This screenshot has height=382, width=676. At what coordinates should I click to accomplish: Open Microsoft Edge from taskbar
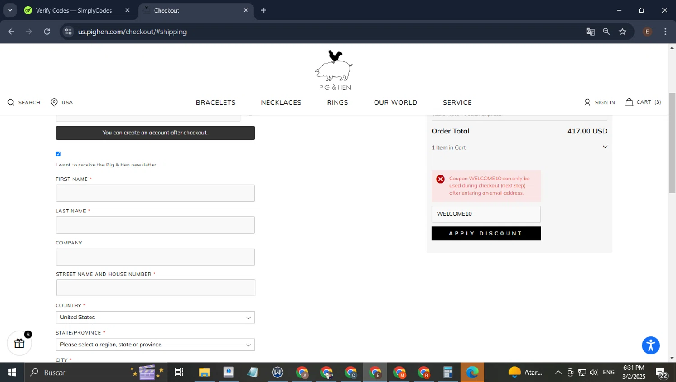point(472,373)
